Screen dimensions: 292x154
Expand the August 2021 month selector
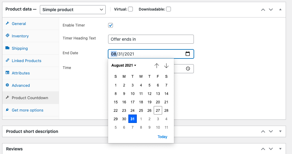[124, 65]
